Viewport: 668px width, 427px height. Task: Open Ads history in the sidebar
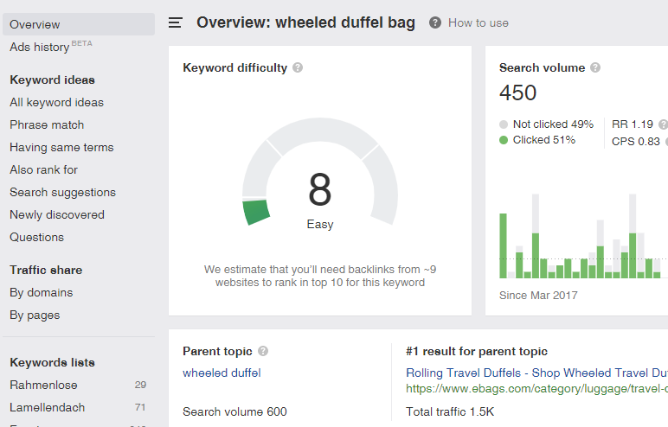tap(40, 47)
